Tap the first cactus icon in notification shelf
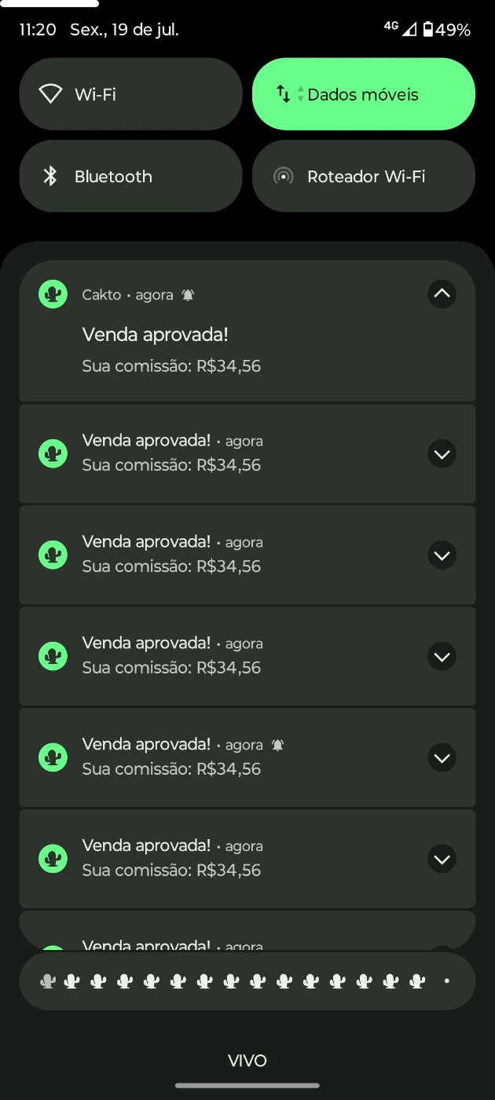The image size is (495, 1100). (48, 981)
